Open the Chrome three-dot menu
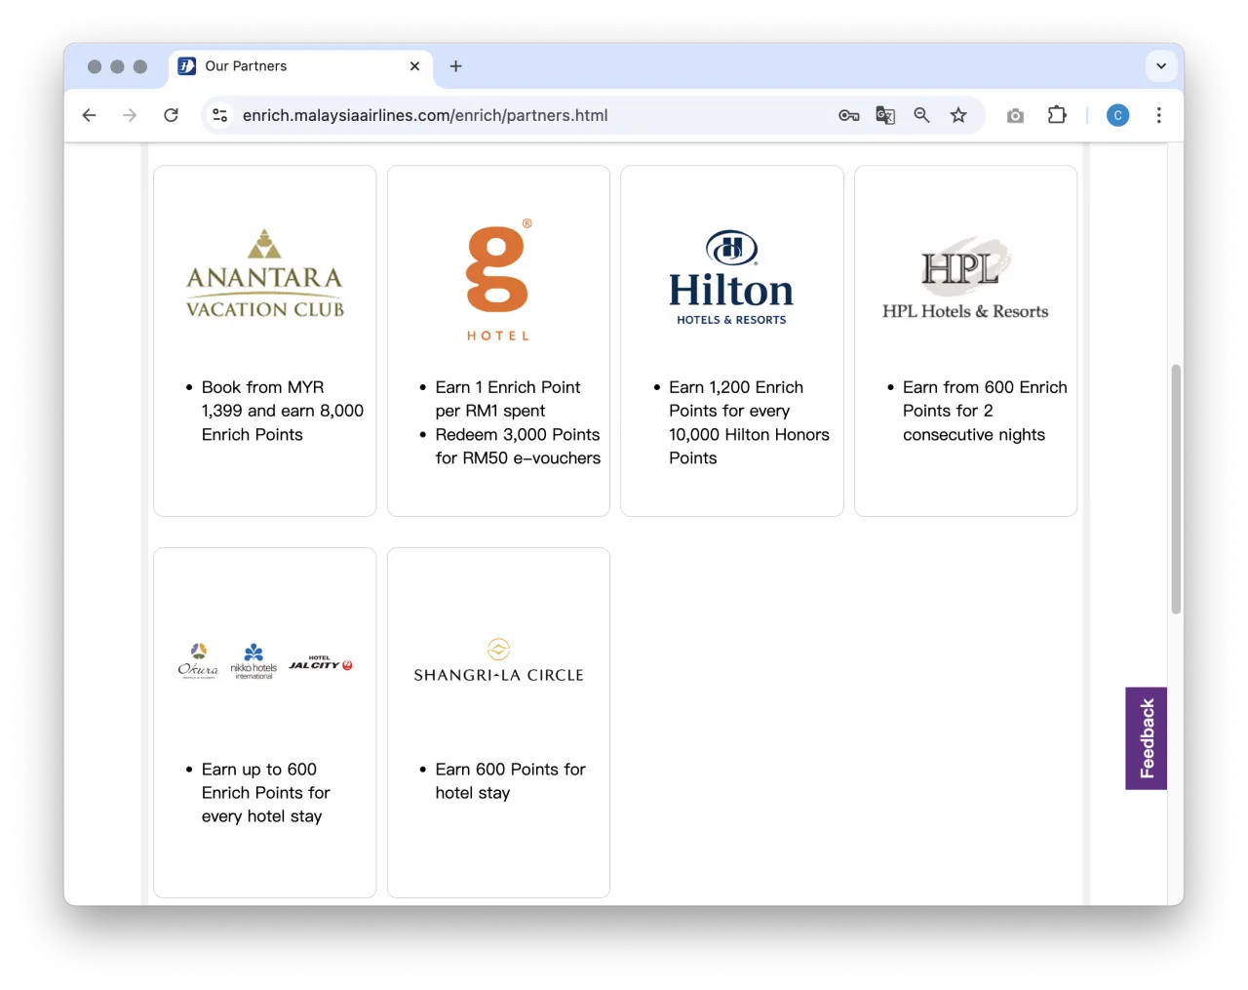This screenshot has height=990, width=1248. [x=1158, y=115]
